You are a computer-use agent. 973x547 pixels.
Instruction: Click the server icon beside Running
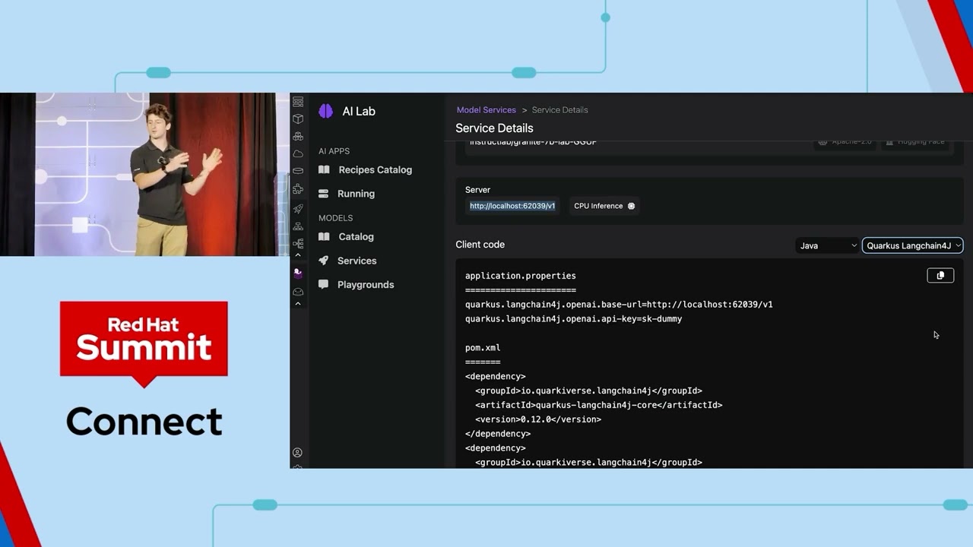coord(324,194)
